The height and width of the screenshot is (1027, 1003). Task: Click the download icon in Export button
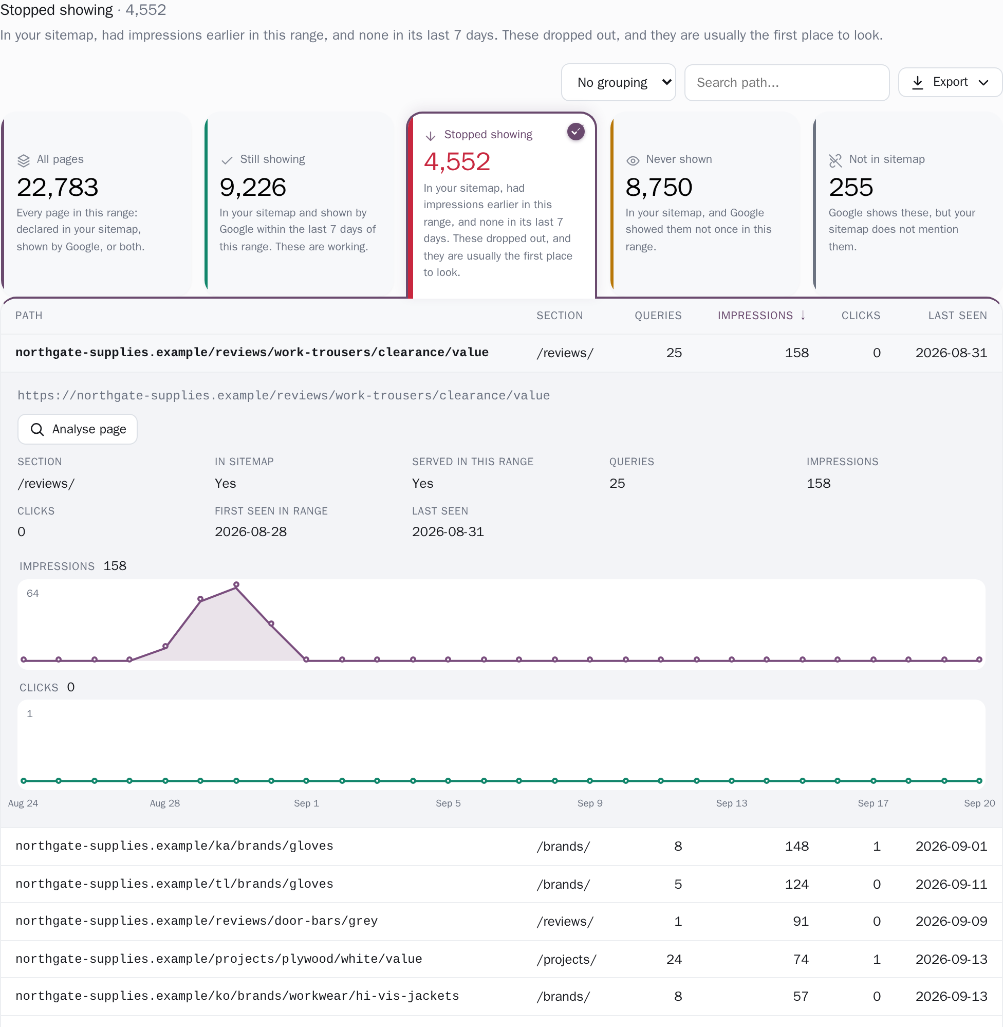tap(918, 82)
